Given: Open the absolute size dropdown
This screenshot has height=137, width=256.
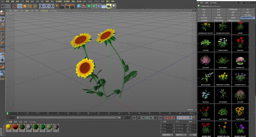Looking at the screenshot, I should click(x=181, y=135).
